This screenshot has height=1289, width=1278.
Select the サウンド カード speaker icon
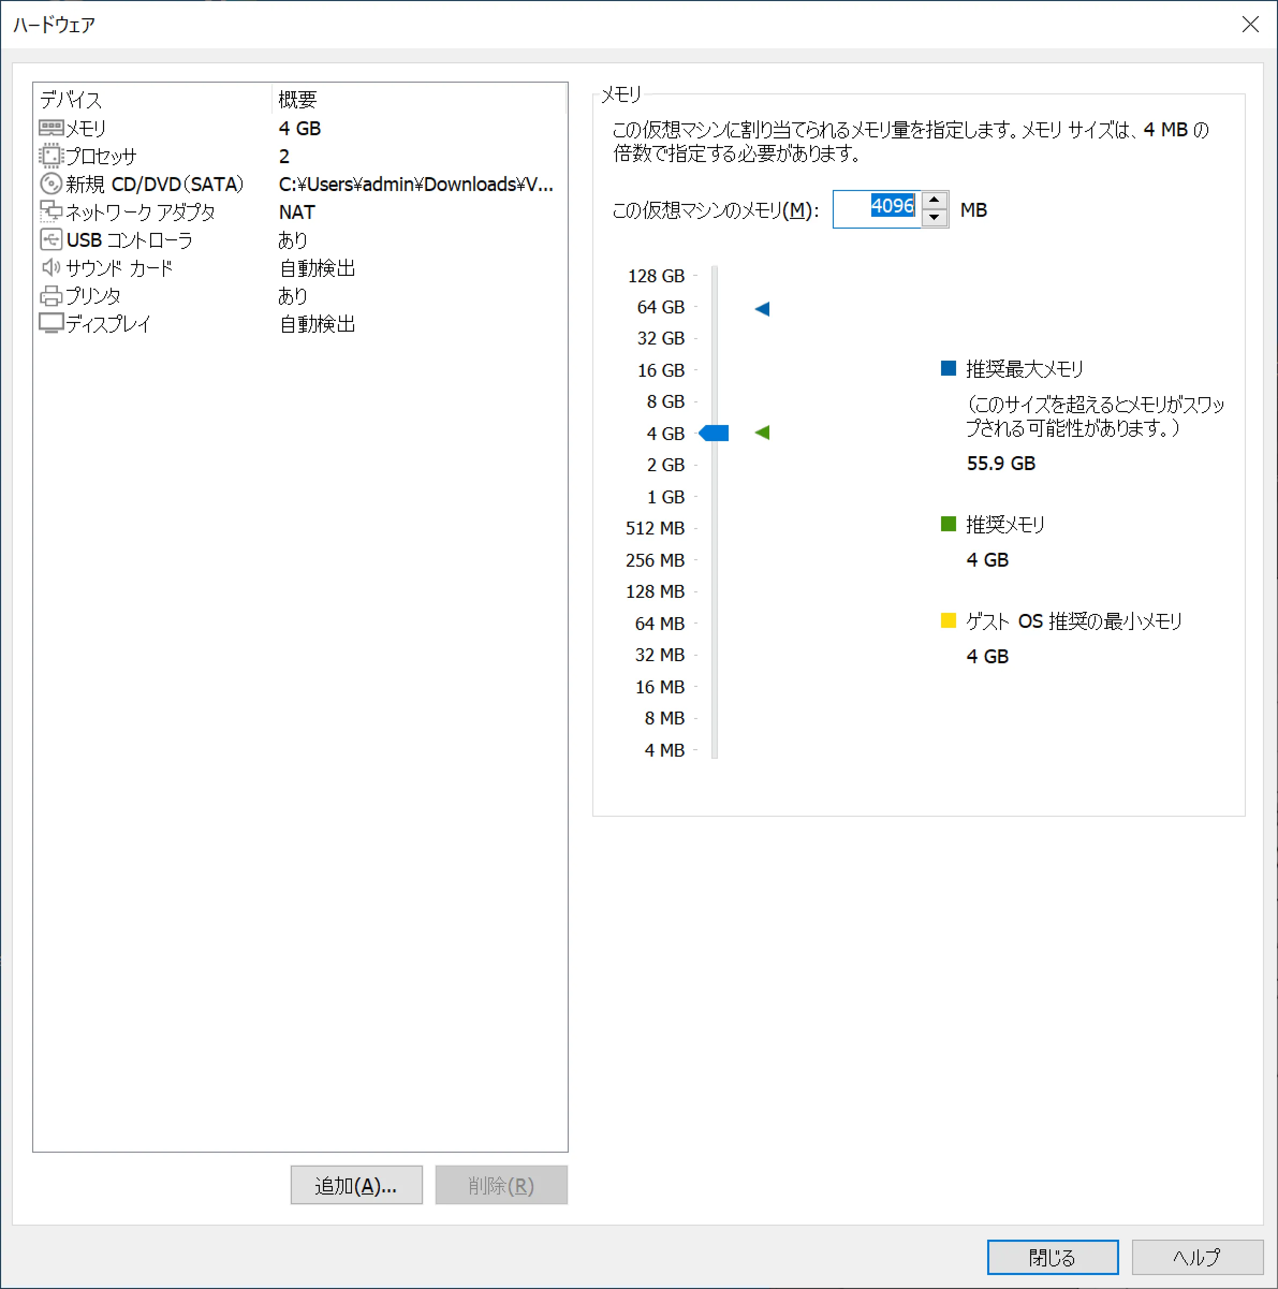pyautogui.click(x=50, y=268)
